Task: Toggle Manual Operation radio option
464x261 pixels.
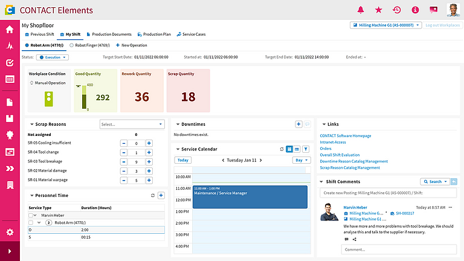Action: click(31, 83)
